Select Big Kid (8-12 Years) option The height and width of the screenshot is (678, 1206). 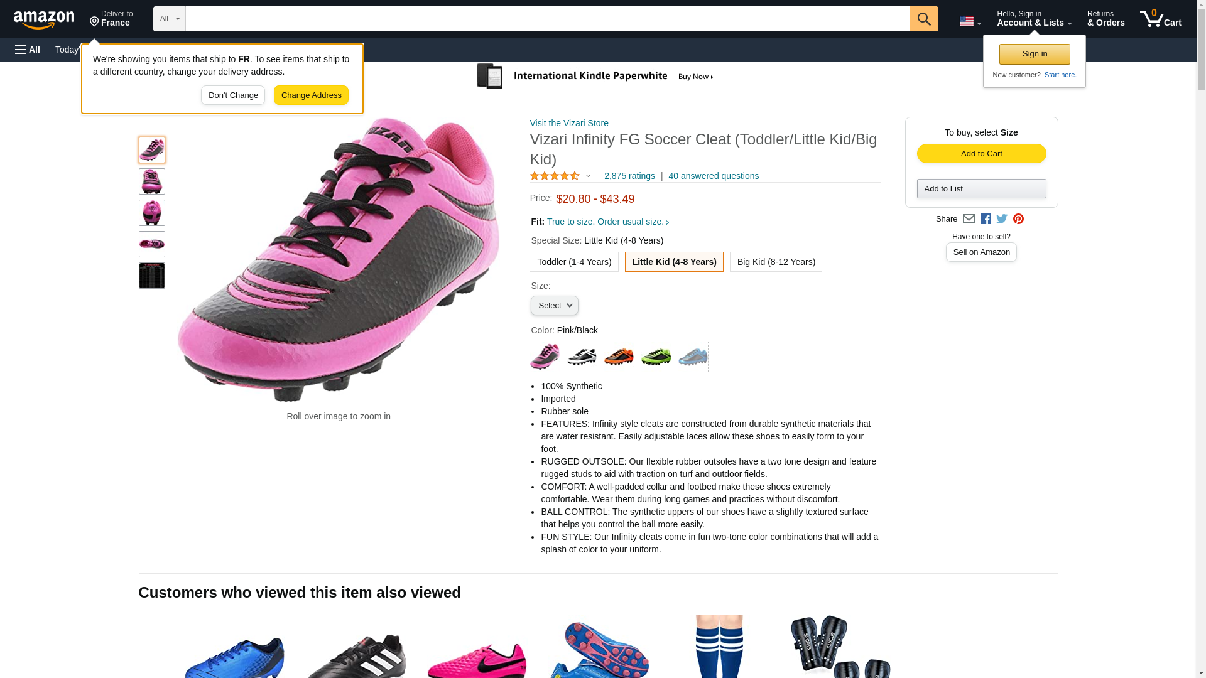(x=775, y=262)
